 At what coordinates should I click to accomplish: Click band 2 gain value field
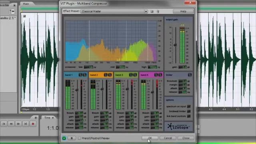pyautogui.click(x=104, y=117)
